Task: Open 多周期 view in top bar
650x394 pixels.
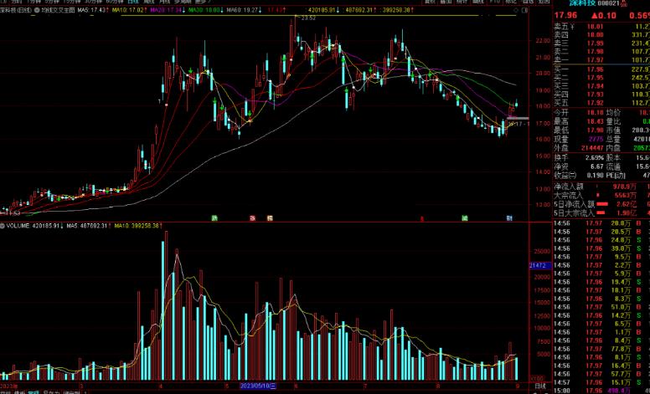Action: (183, 2)
